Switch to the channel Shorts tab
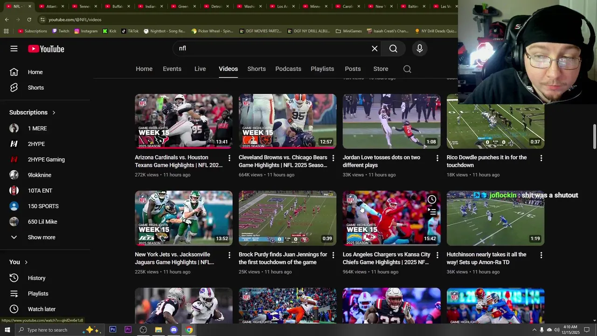Viewport: 597px width, 336px height. coord(257,69)
